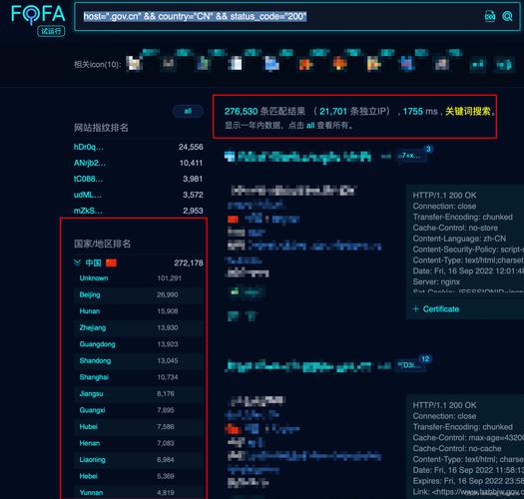The width and height of the screenshot is (524, 499).
Task: Click the red flag icon in first result
Action: [x=233, y=220]
